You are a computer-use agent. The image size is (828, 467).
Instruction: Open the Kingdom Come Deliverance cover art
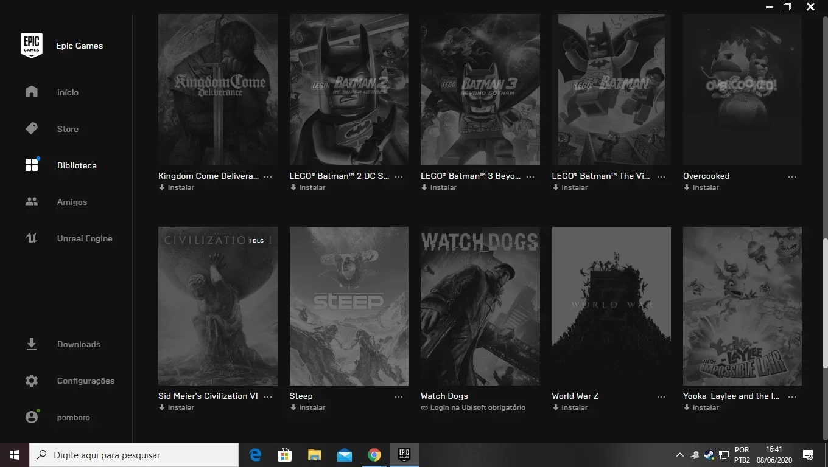pos(218,89)
